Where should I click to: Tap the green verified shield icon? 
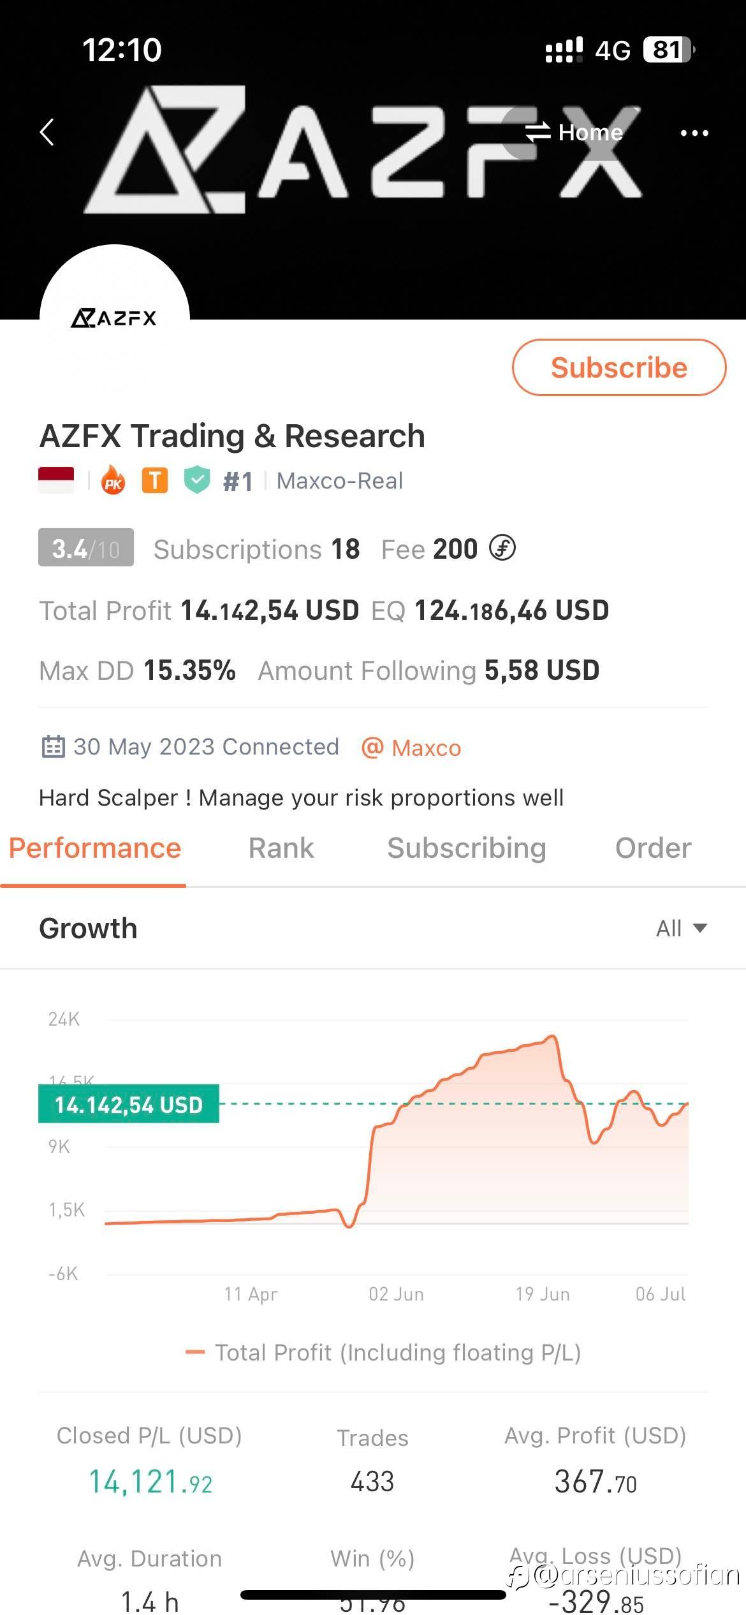[x=197, y=480]
